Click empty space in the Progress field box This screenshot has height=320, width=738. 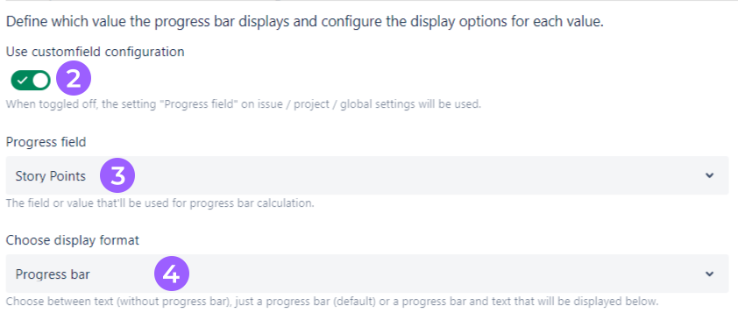(415, 175)
